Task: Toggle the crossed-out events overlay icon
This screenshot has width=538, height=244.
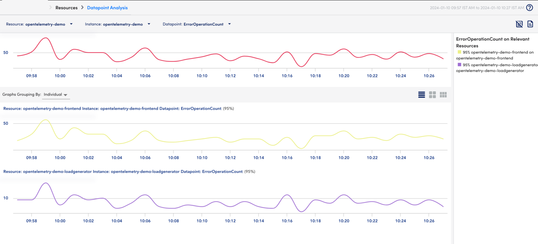Action: tap(519, 24)
